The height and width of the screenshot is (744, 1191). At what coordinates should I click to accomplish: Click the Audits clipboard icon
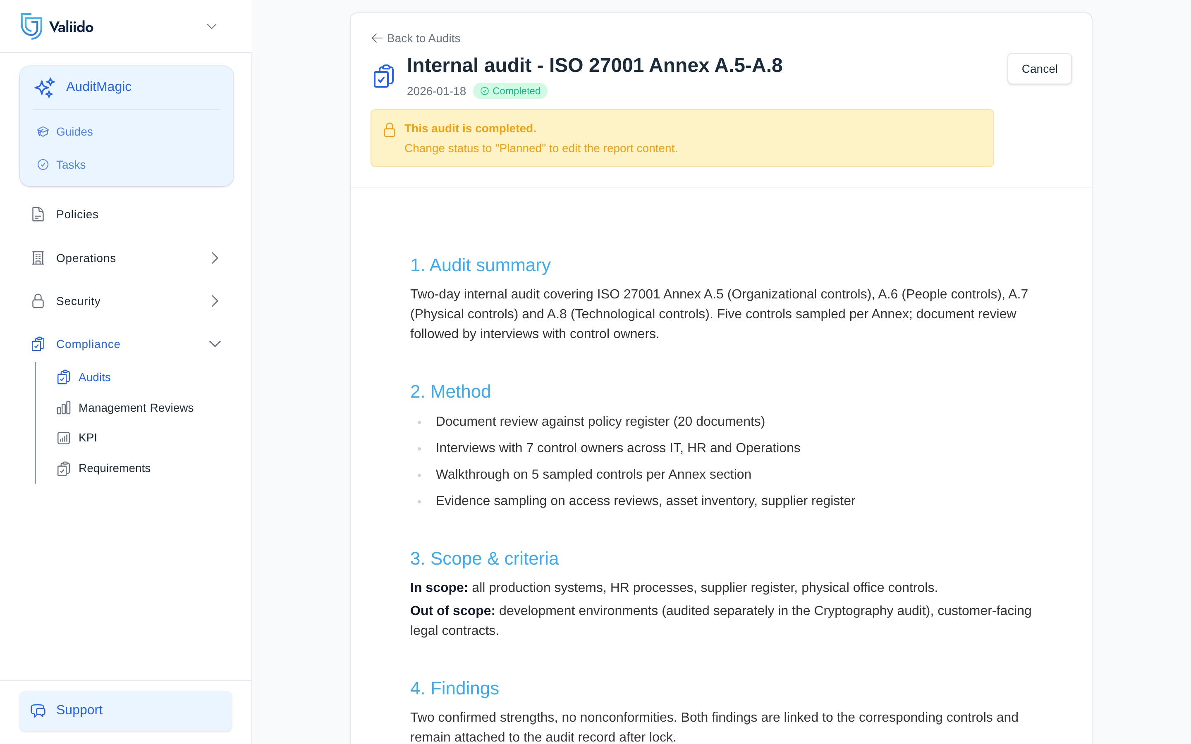click(64, 377)
